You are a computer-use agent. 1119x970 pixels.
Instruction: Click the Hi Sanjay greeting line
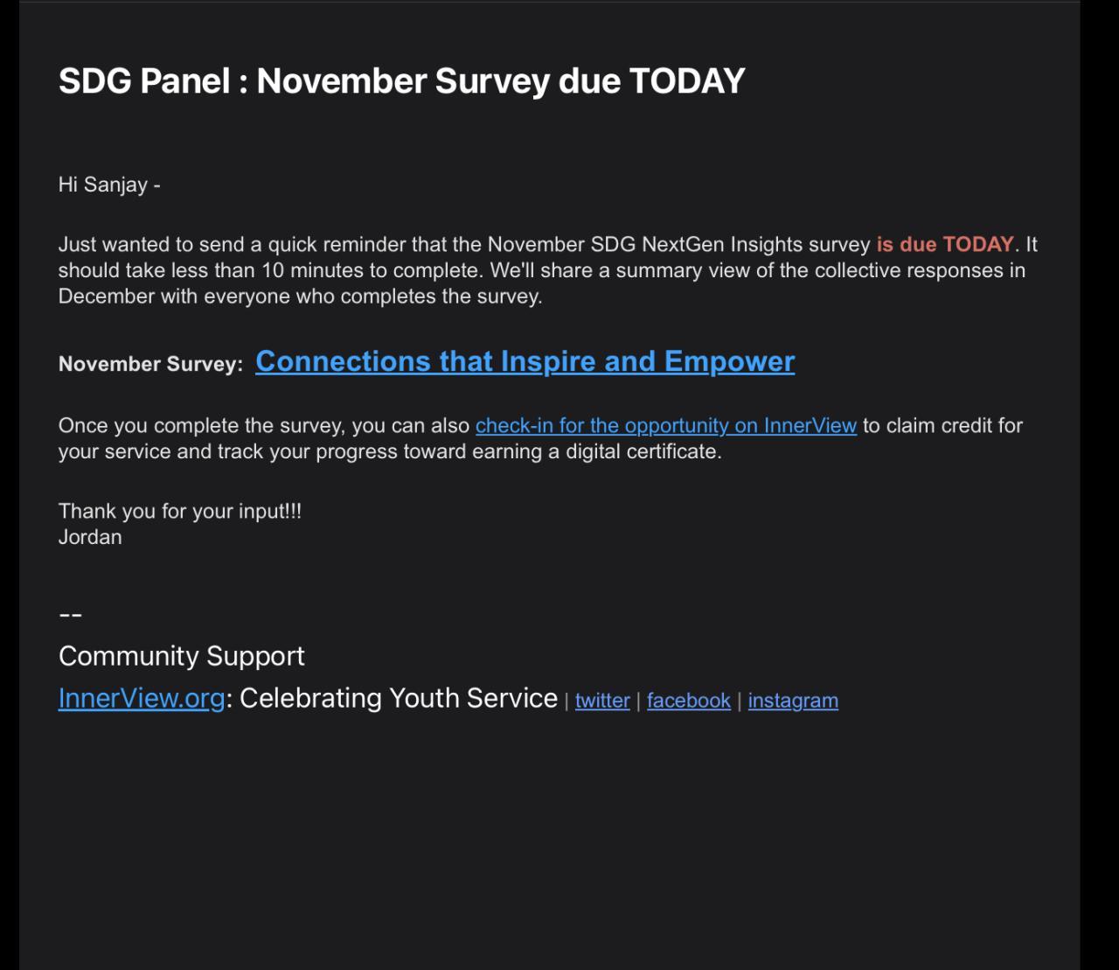click(108, 185)
